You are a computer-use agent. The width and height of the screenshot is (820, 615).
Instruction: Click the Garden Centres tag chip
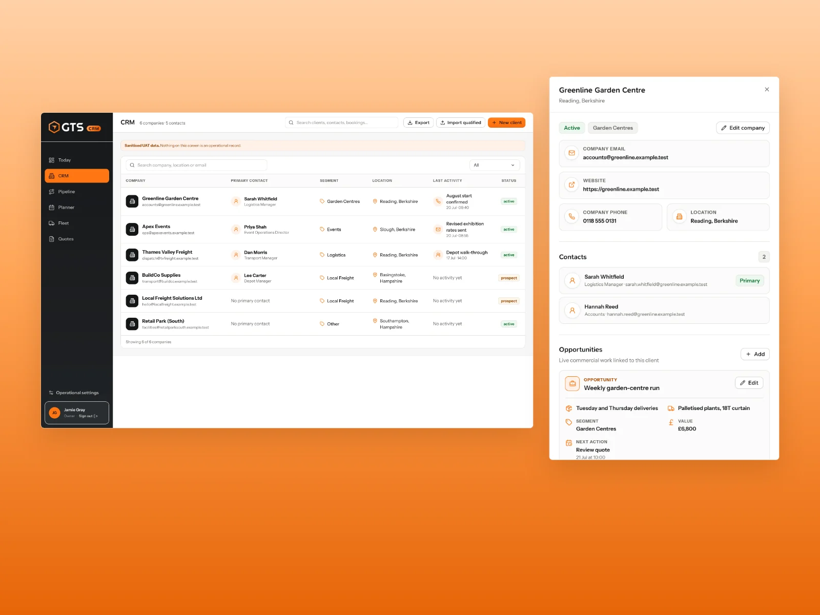pyautogui.click(x=613, y=128)
